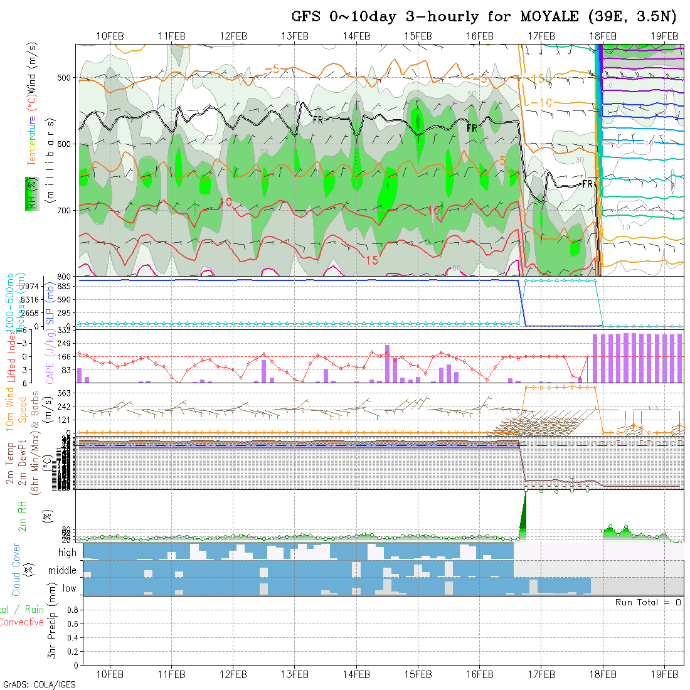
Task: Click the 0.4 precipitation axis value
Action: [x=73, y=638]
